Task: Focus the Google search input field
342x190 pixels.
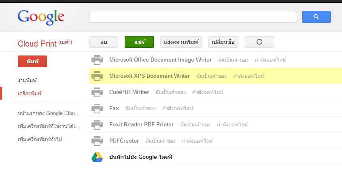Action: coord(193,17)
